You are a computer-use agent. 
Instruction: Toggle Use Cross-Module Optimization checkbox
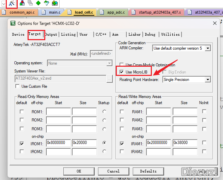(x=122, y=65)
